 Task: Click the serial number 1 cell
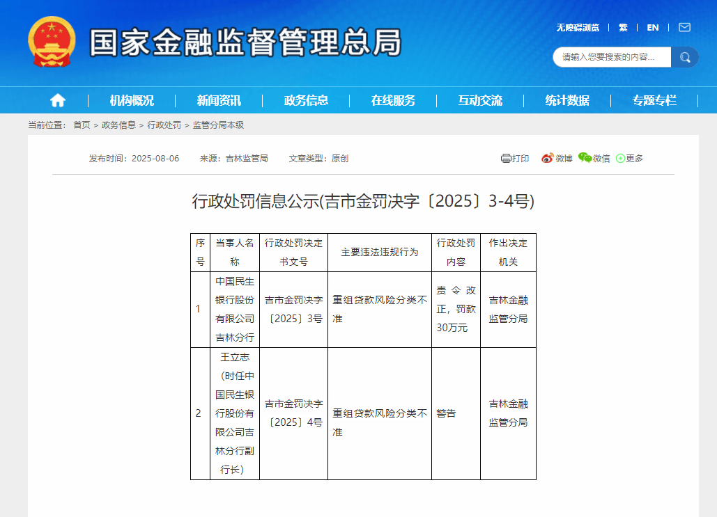[200, 310]
